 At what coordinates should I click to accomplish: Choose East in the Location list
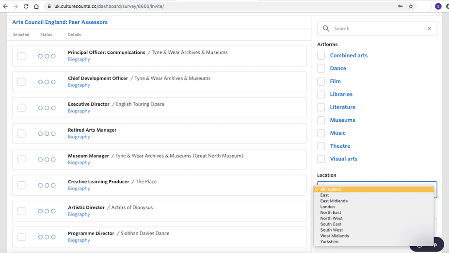(x=374, y=195)
